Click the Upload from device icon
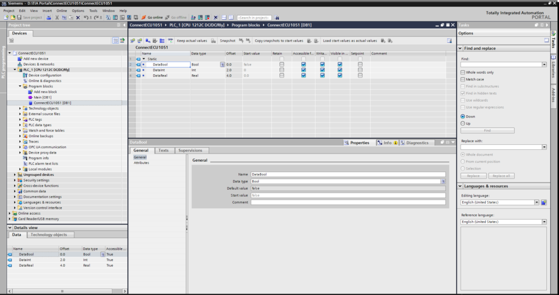559x295 pixels. coord(122,17)
